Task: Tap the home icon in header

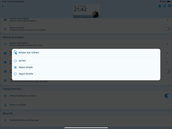Action: 165,6
